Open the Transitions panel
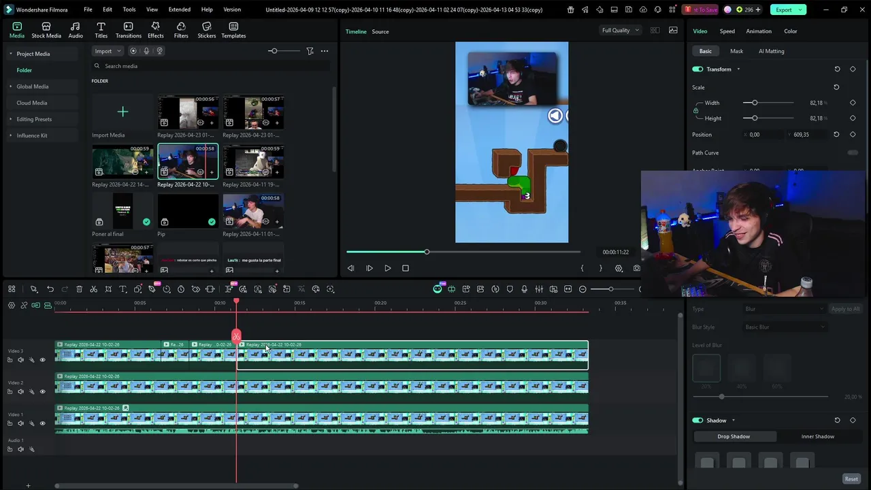This screenshot has width=871, height=490. pos(129,30)
